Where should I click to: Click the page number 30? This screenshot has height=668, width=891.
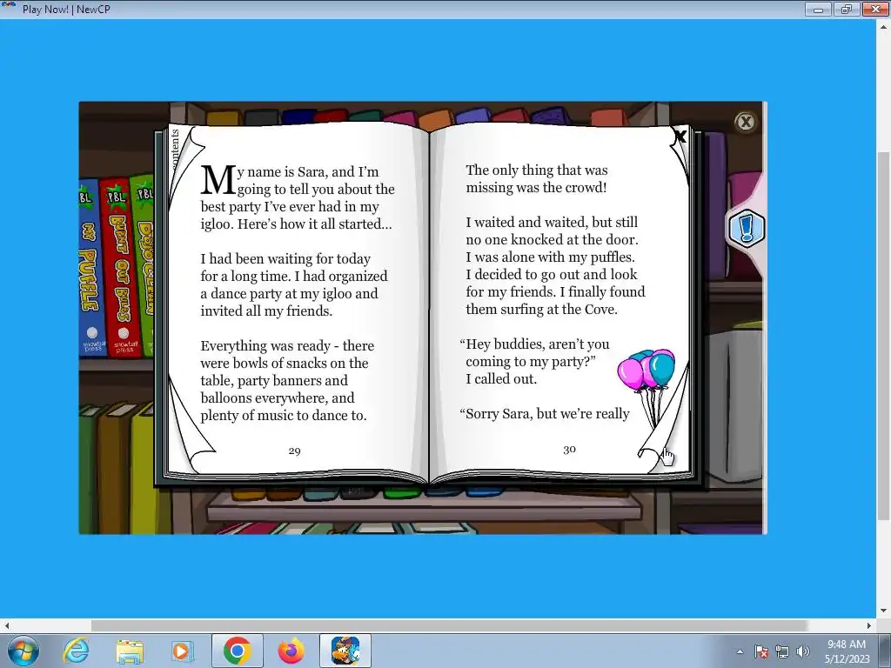569,450
